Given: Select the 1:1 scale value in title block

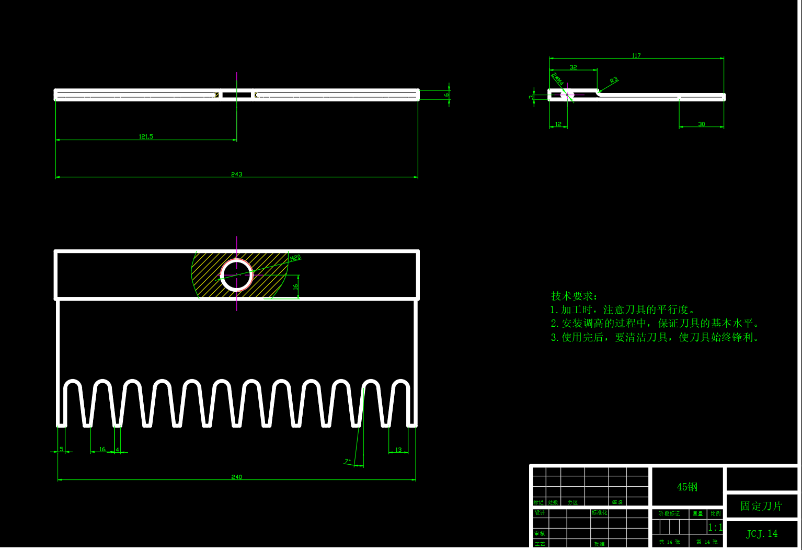Looking at the screenshot, I should click(715, 528).
